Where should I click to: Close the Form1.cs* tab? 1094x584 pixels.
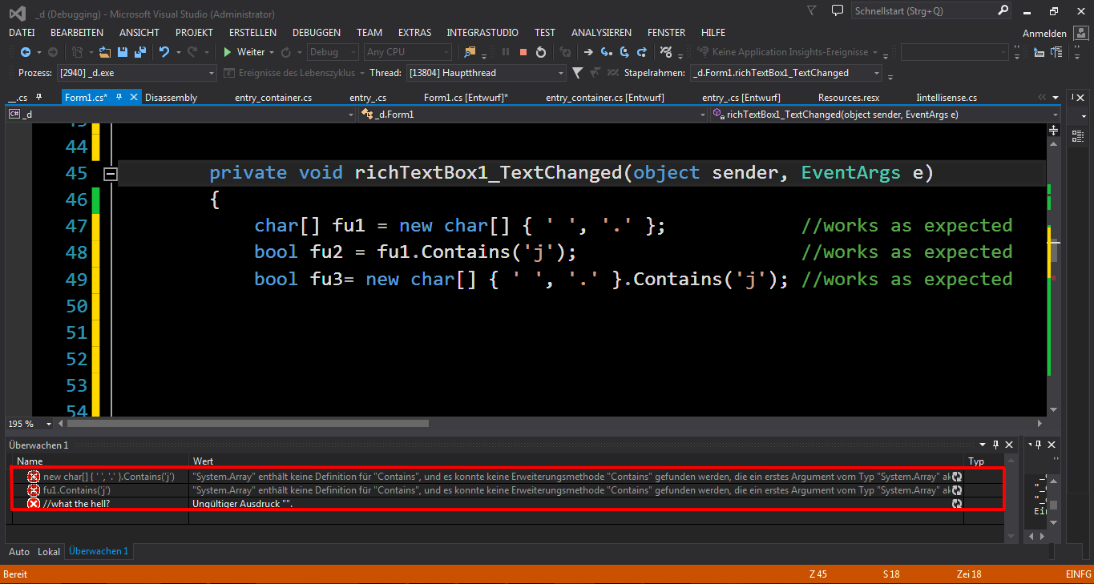coord(133,98)
